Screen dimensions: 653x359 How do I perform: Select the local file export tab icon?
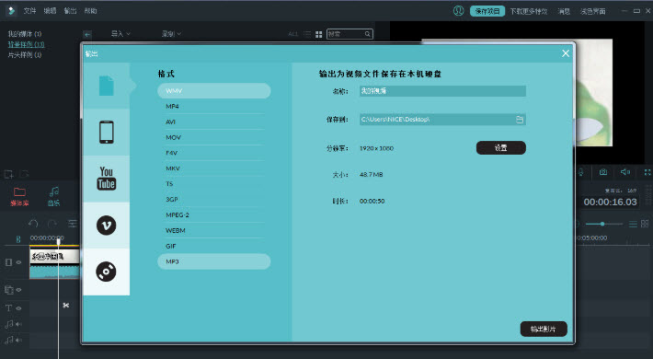pos(106,86)
